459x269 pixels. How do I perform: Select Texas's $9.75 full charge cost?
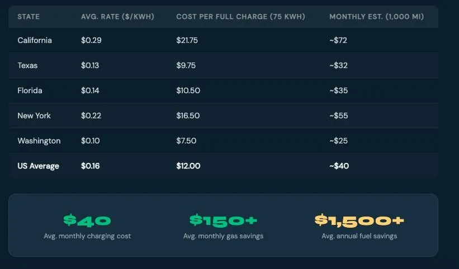point(186,65)
